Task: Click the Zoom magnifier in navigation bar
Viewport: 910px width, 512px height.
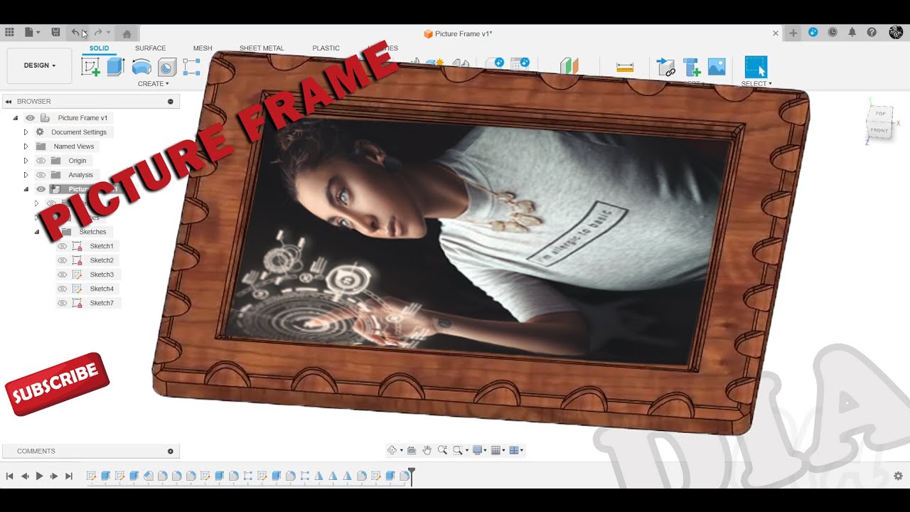Action: point(442,450)
